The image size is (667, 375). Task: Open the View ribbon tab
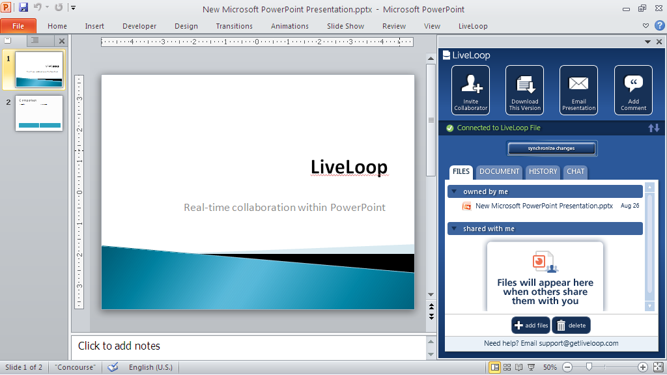click(432, 26)
